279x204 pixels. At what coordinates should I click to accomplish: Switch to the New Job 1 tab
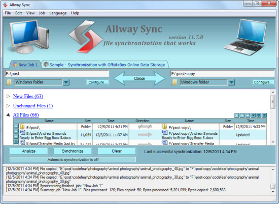[x=25, y=65]
